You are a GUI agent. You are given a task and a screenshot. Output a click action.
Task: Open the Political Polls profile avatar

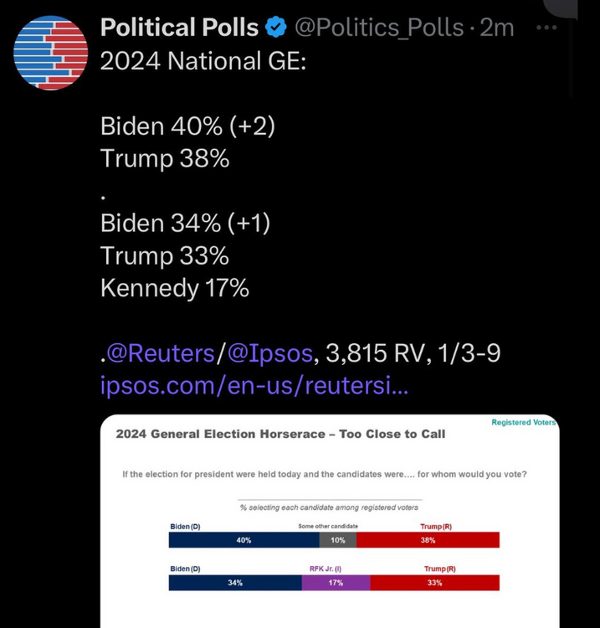(x=50, y=53)
